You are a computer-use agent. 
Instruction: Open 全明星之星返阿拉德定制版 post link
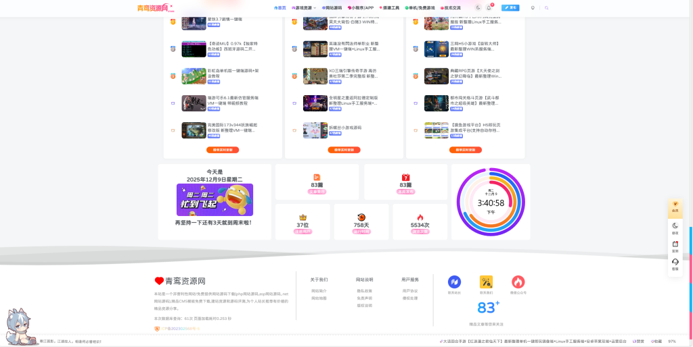click(353, 101)
